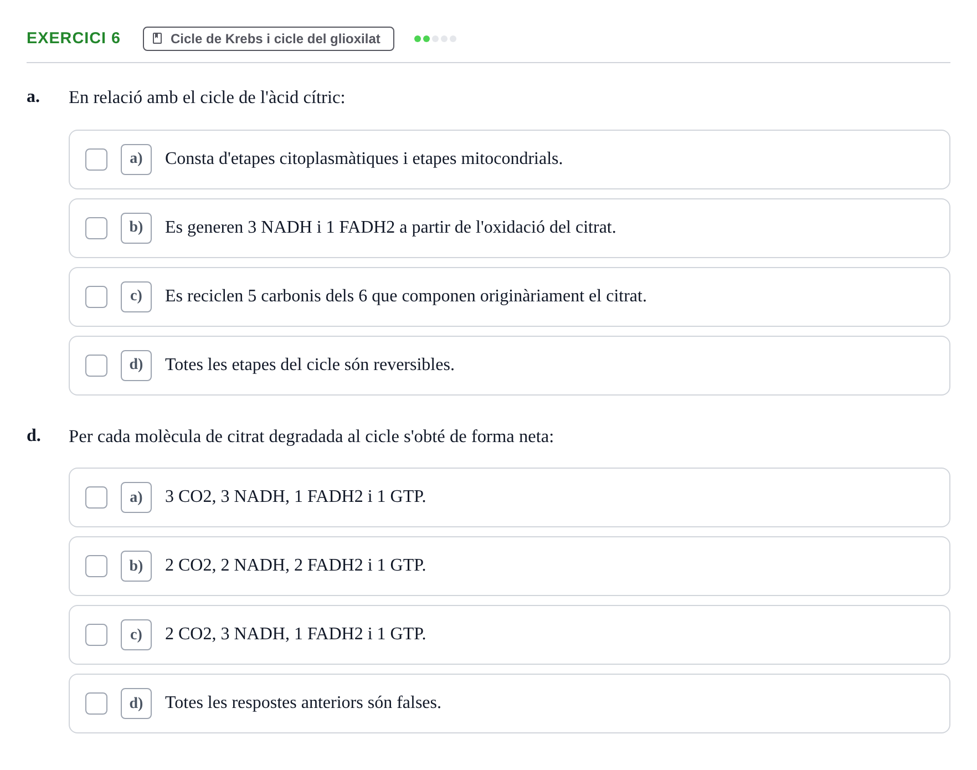The width and height of the screenshot is (977, 770).
Task: Mark the checkbox for 'Totes les respostes anteriors són falses'
Action: [x=96, y=704]
